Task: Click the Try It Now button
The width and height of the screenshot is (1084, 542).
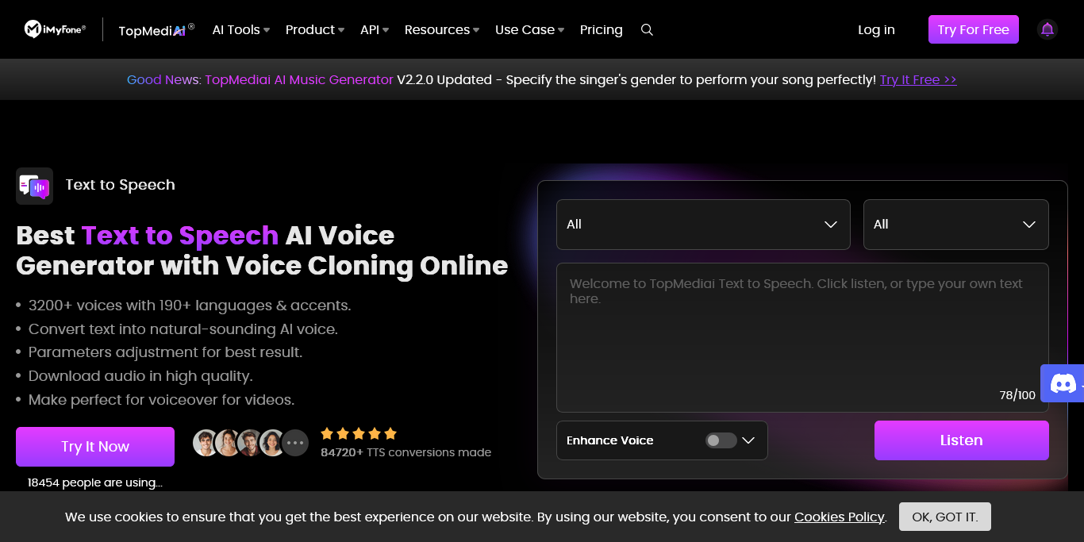Action: point(95,447)
